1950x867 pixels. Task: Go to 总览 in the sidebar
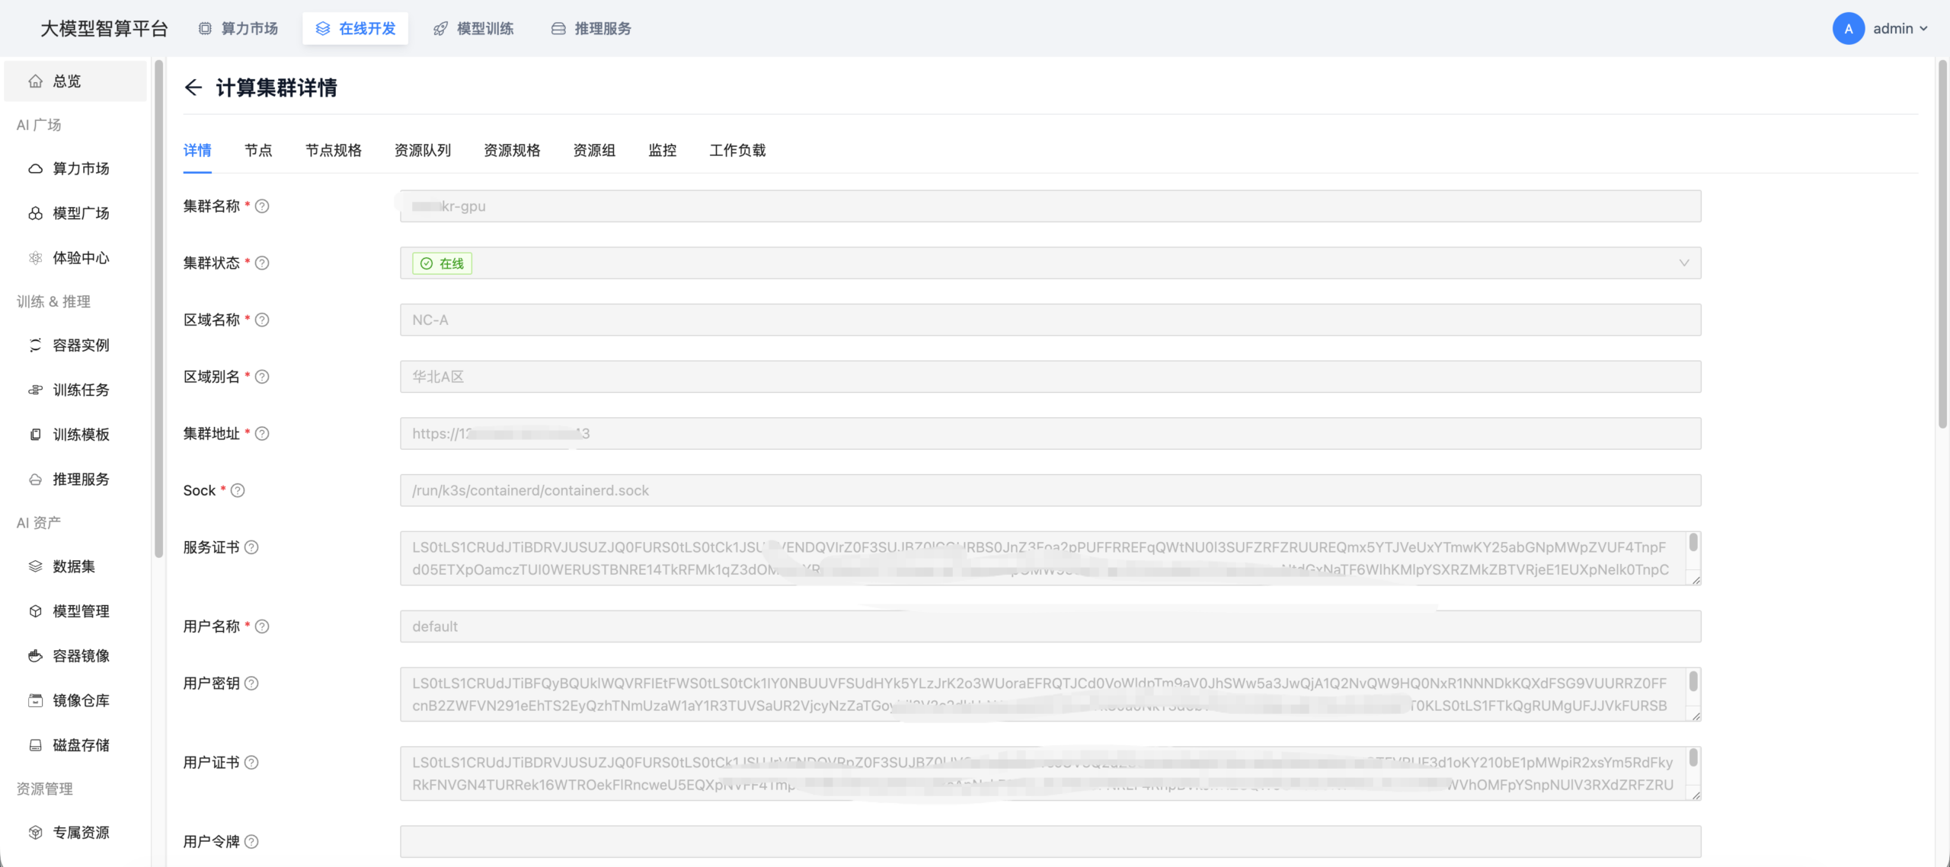coord(66,81)
